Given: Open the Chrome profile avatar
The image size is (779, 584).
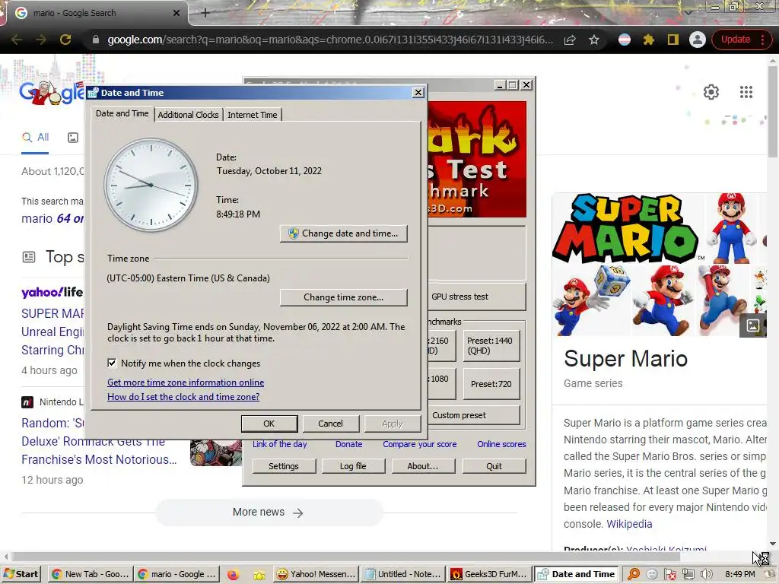Looking at the screenshot, I should (697, 40).
